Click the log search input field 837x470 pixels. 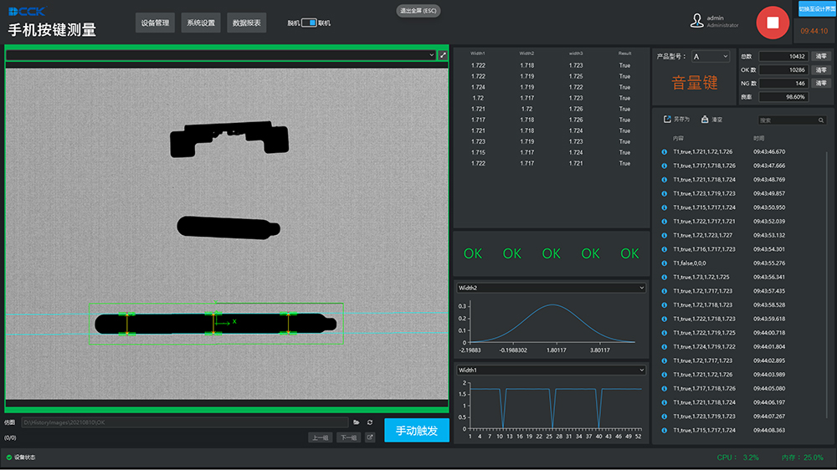(x=786, y=120)
